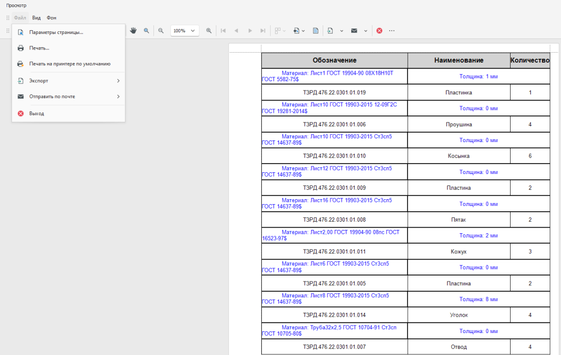This screenshot has width=561, height=355.
Task: Go to the next page arrow
Action: point(250,31)
